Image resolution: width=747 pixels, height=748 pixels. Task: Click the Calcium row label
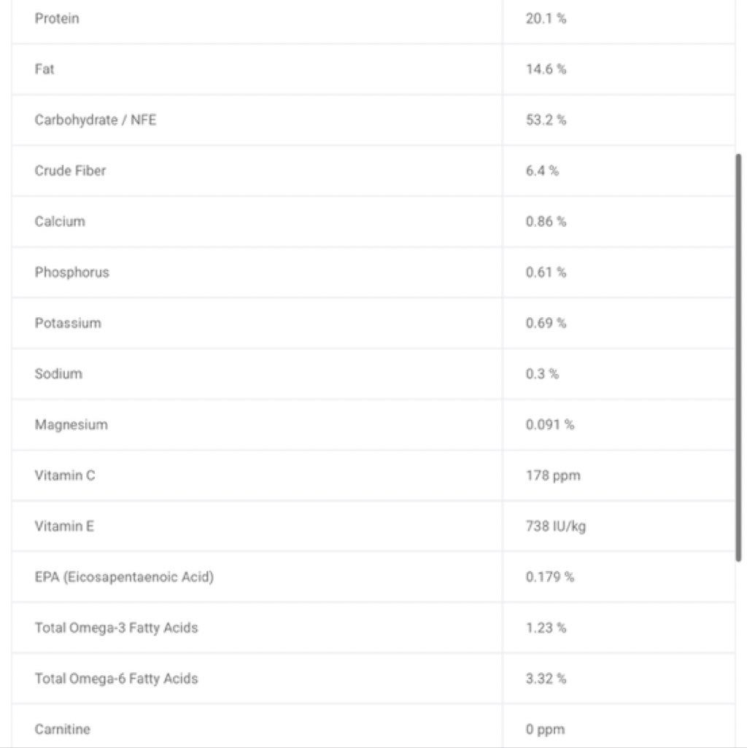60,222
